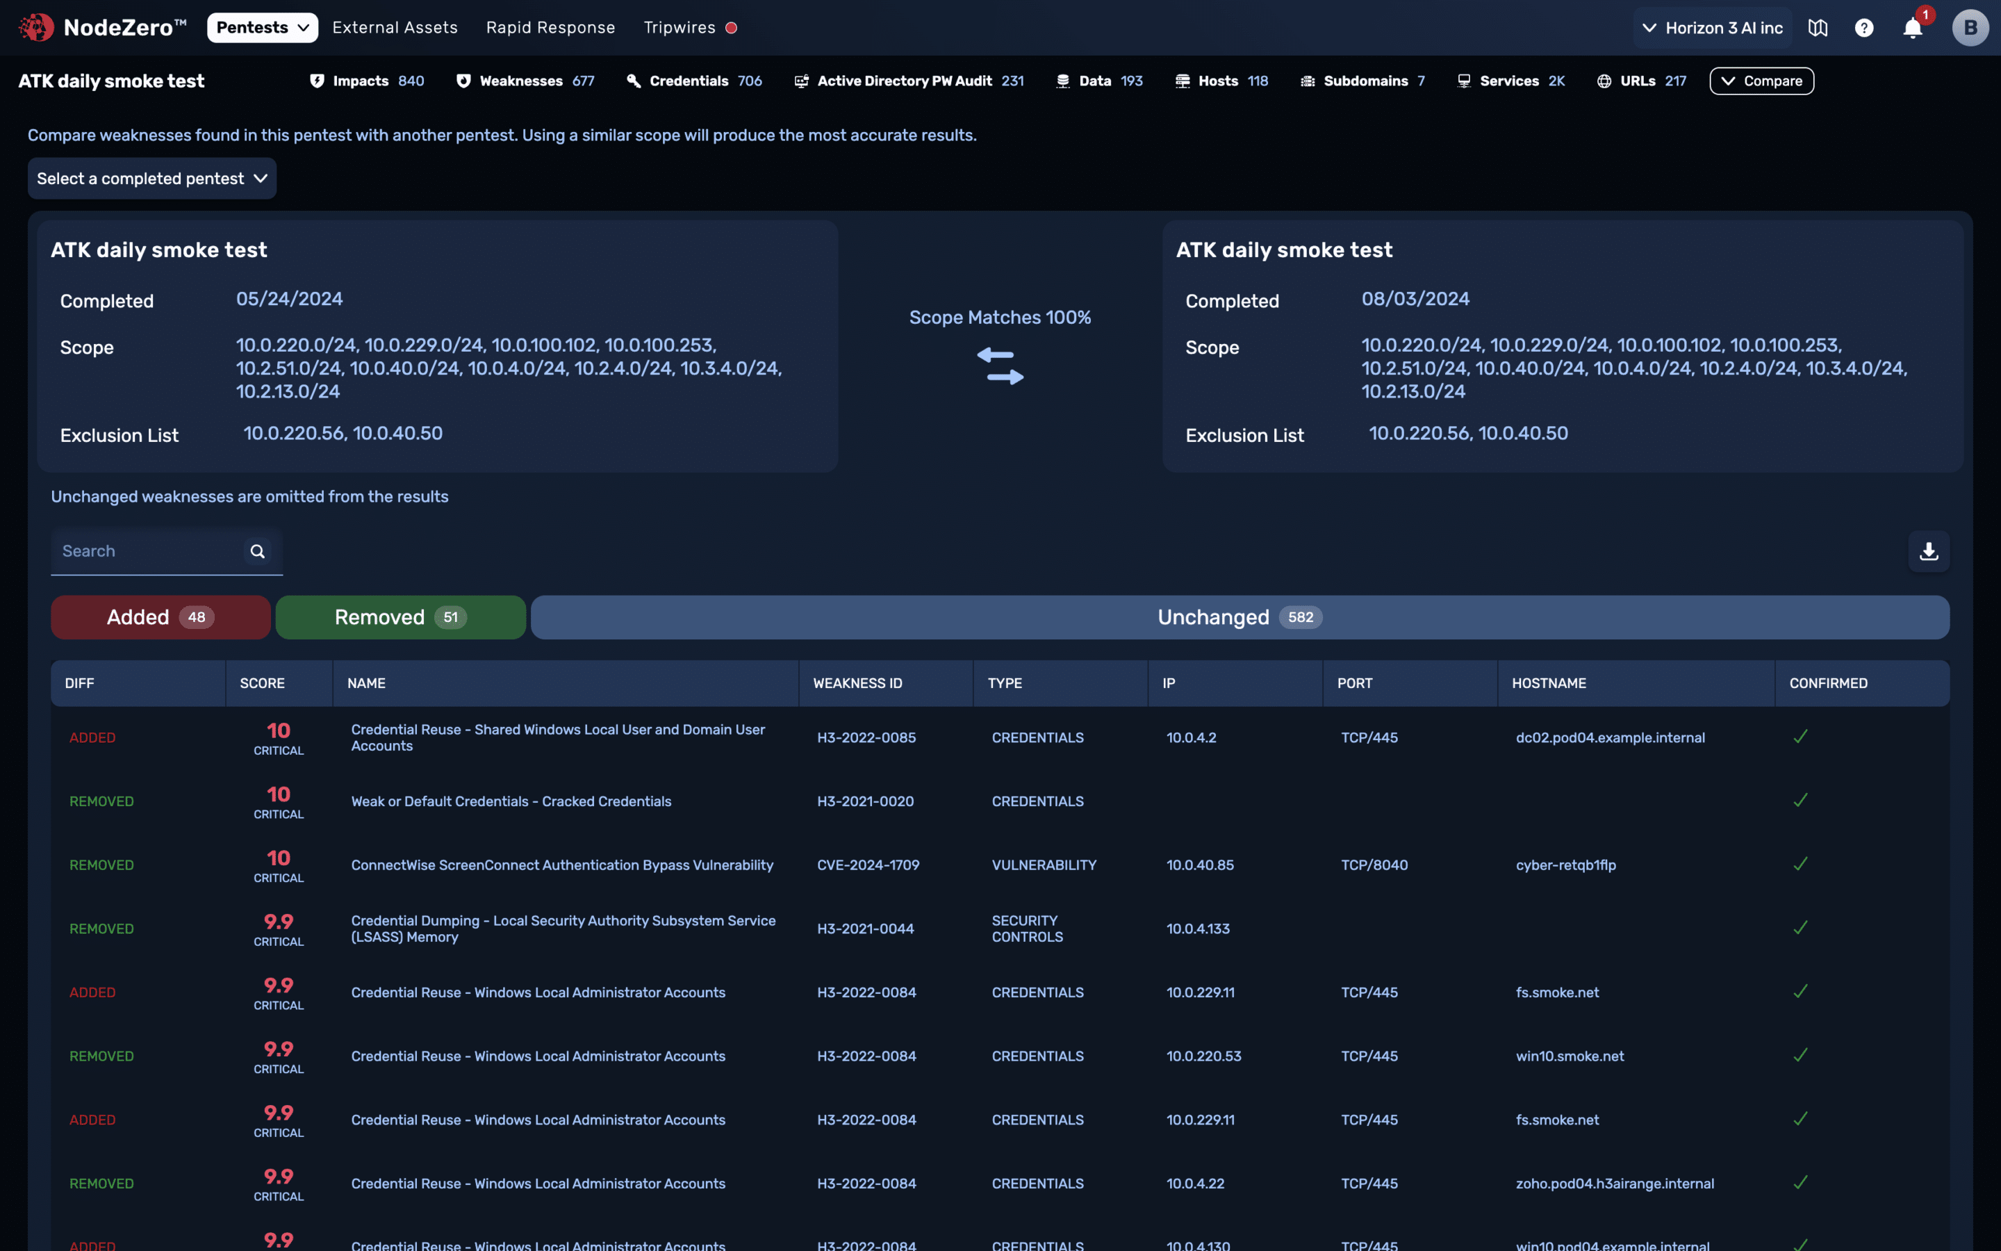The width and height of the screenshot is (2001, 1251).
Task: Click the Credentials key icon
Action: coord(632,80)
